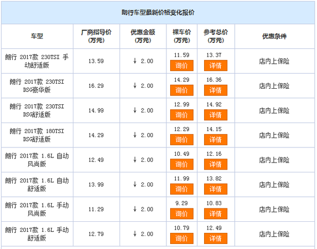The height and width of the screenshot is (249, 317).
Task: Click the 车型 column header
Action: [37, 36]
